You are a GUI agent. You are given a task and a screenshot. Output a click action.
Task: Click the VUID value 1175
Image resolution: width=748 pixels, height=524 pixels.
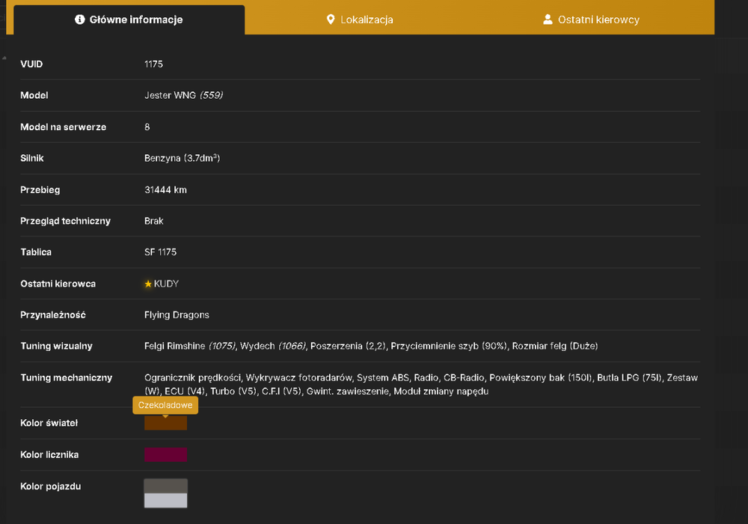153,64
